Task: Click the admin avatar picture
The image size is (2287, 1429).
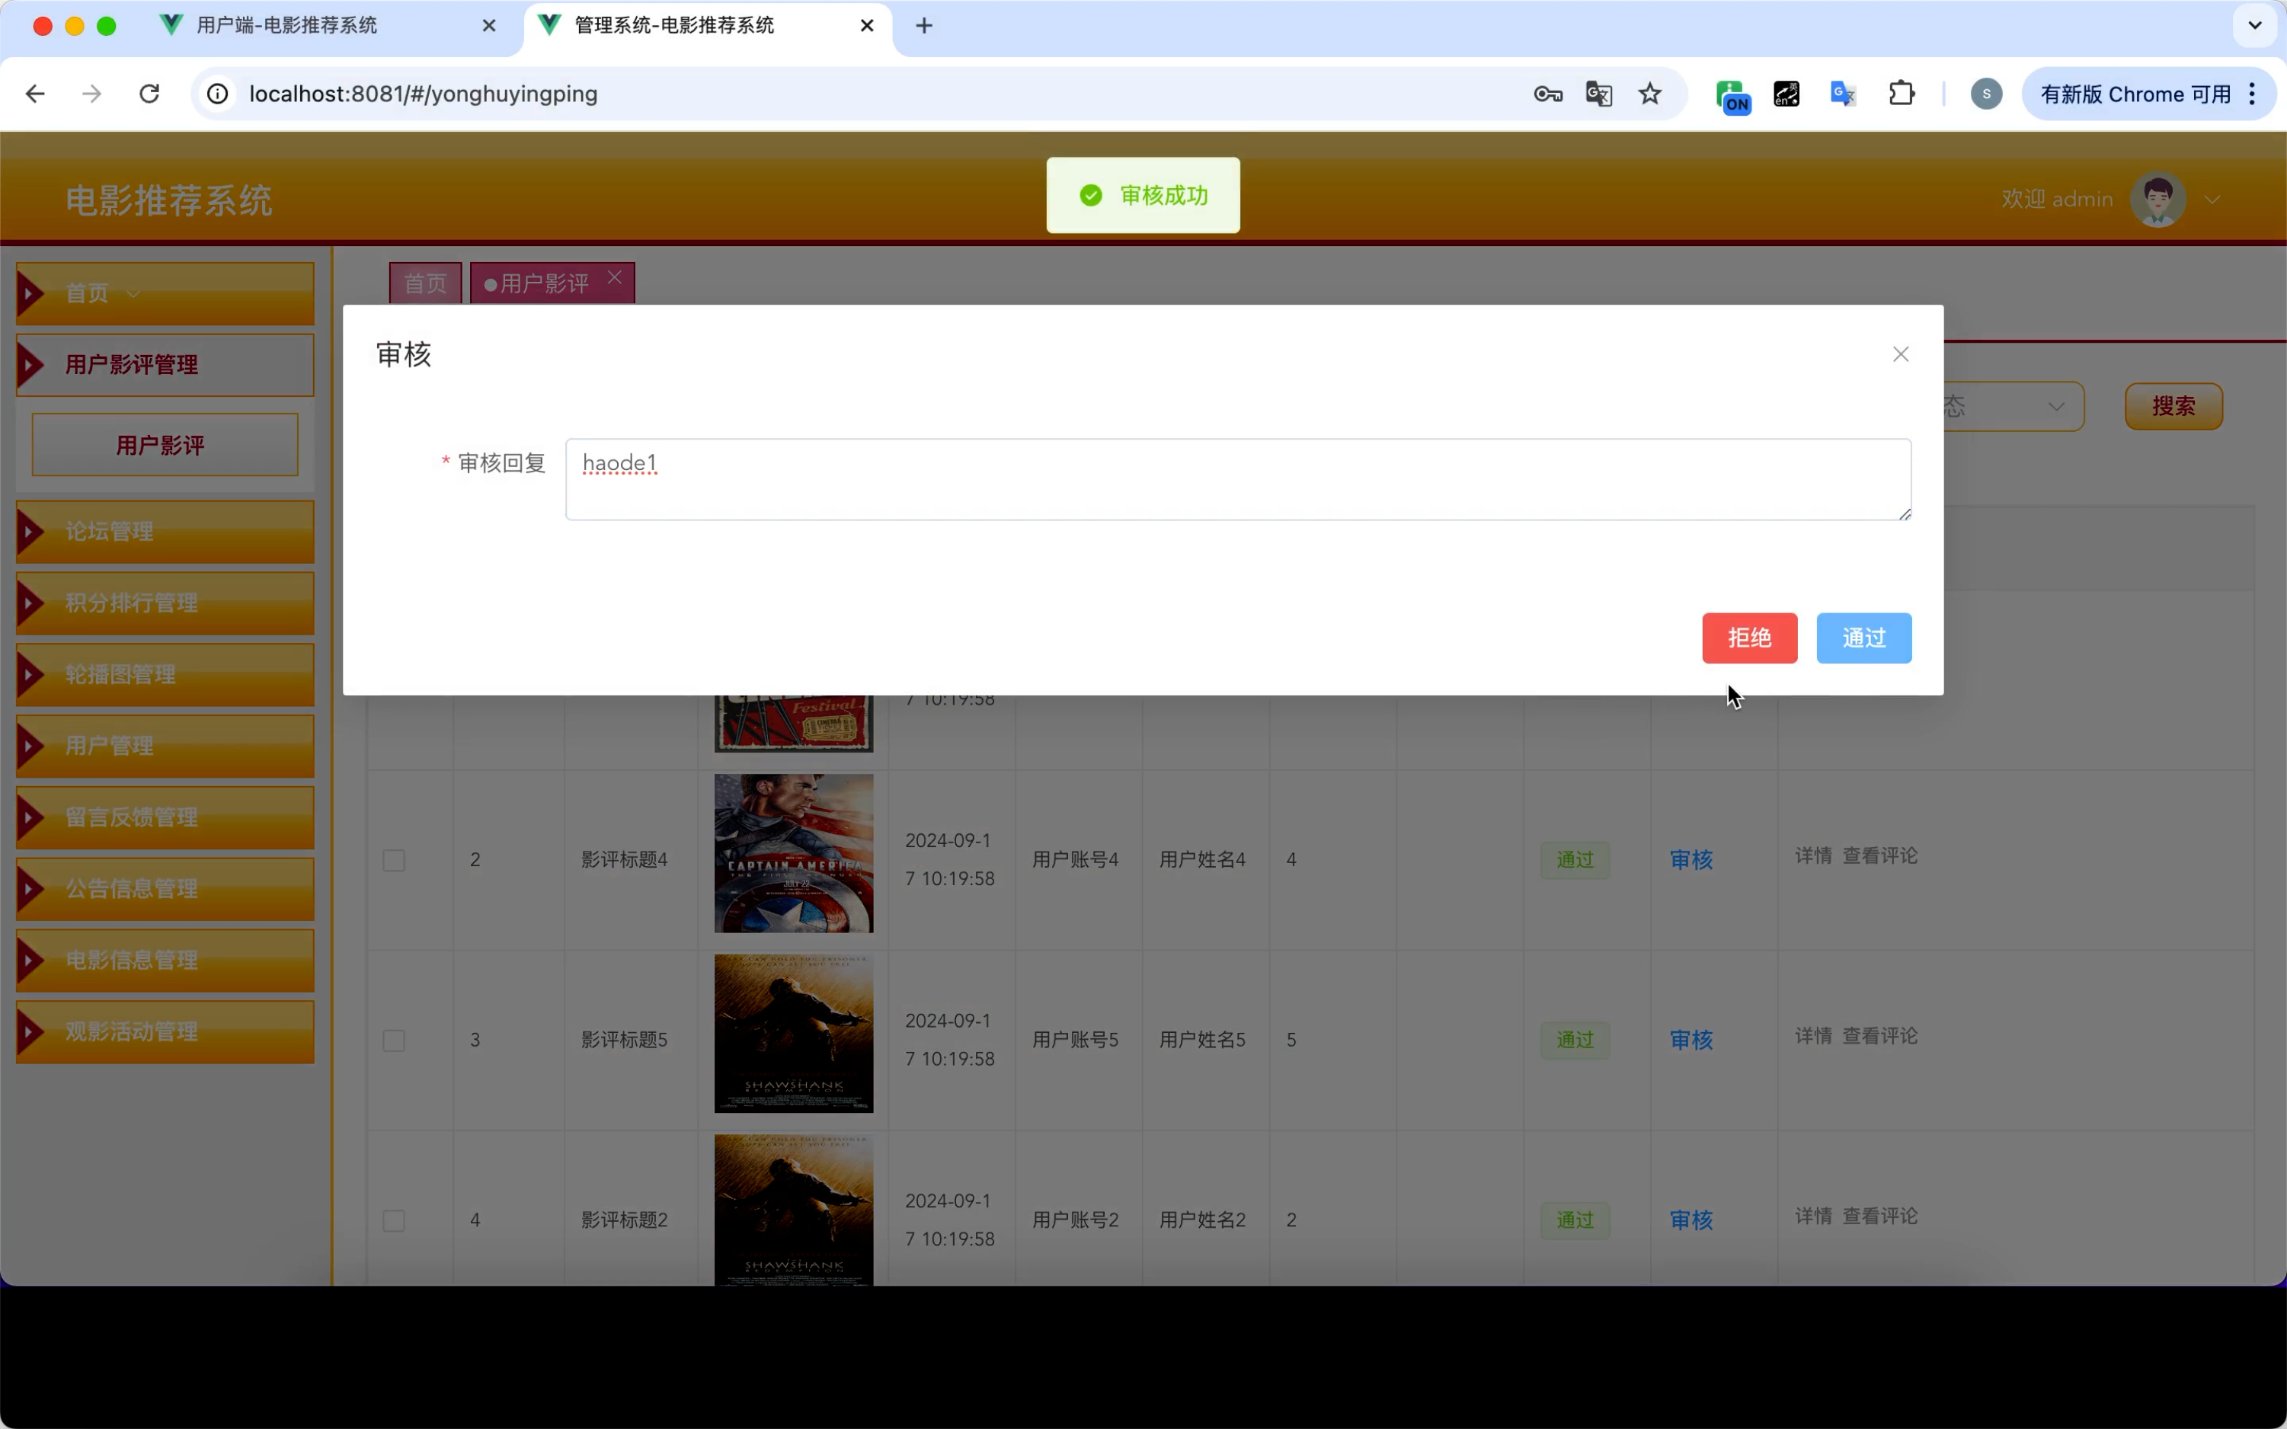Action: tap(2157, 199)
